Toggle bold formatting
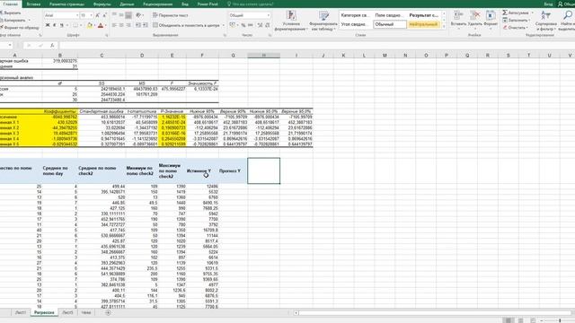 [48, 25]
